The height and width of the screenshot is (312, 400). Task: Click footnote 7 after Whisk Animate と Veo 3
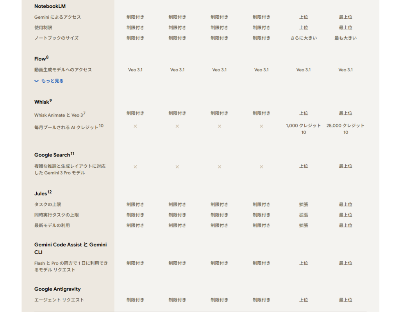coord(84,113)
